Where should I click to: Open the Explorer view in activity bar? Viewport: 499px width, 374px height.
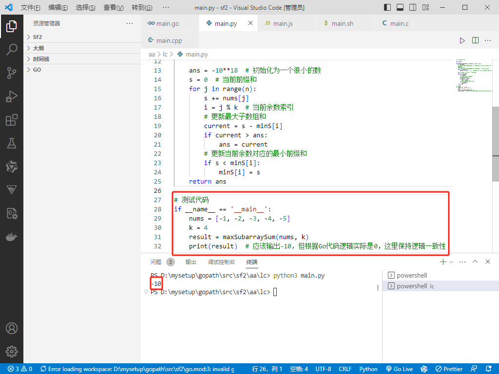point(12,26)
